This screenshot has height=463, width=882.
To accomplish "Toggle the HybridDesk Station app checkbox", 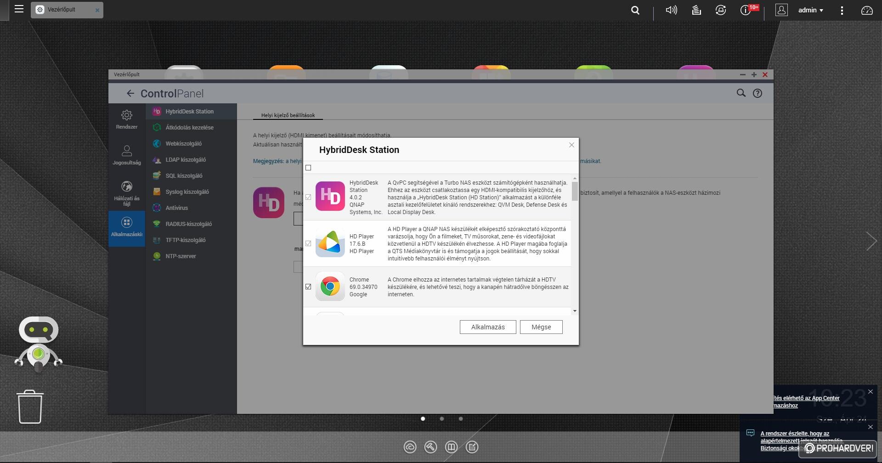I will click(308, 197).
